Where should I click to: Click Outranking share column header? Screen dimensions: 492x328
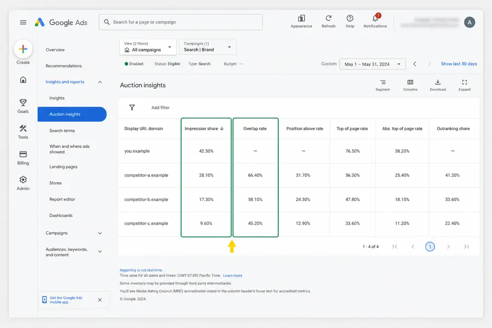point(453,128)
